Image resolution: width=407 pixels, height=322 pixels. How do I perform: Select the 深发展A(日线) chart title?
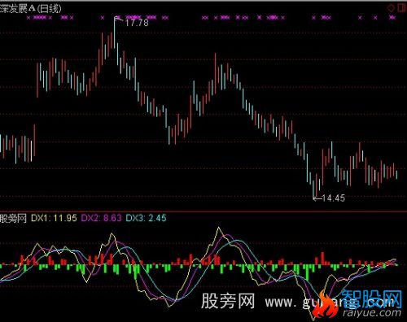(31, 9)
